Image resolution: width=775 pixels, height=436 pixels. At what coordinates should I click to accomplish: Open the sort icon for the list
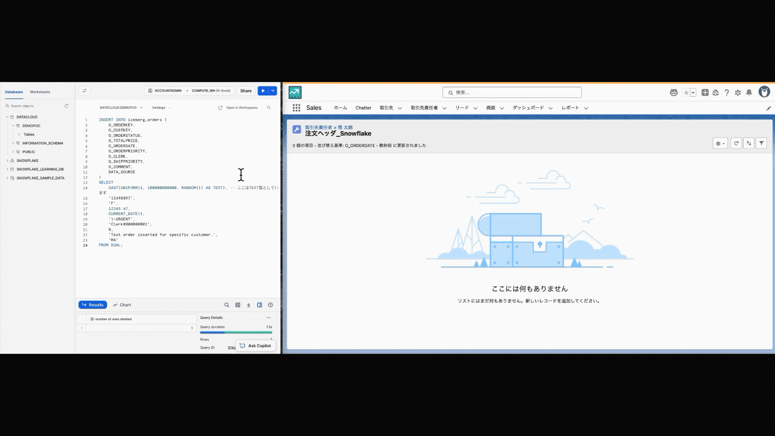pyautogui.click(x=749, y=143)
